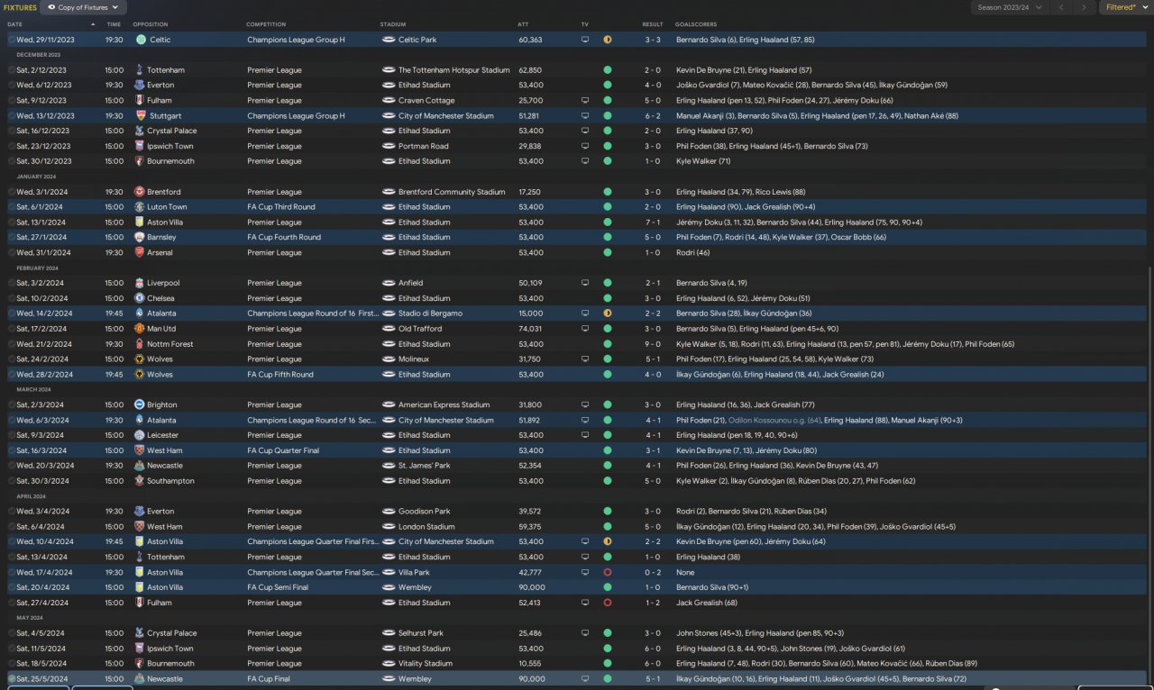Click the date Sat, 25/5/2024

pyautogui.click(x=41, y=678)
